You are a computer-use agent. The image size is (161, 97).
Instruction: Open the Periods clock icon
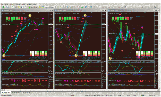(86, 7)
